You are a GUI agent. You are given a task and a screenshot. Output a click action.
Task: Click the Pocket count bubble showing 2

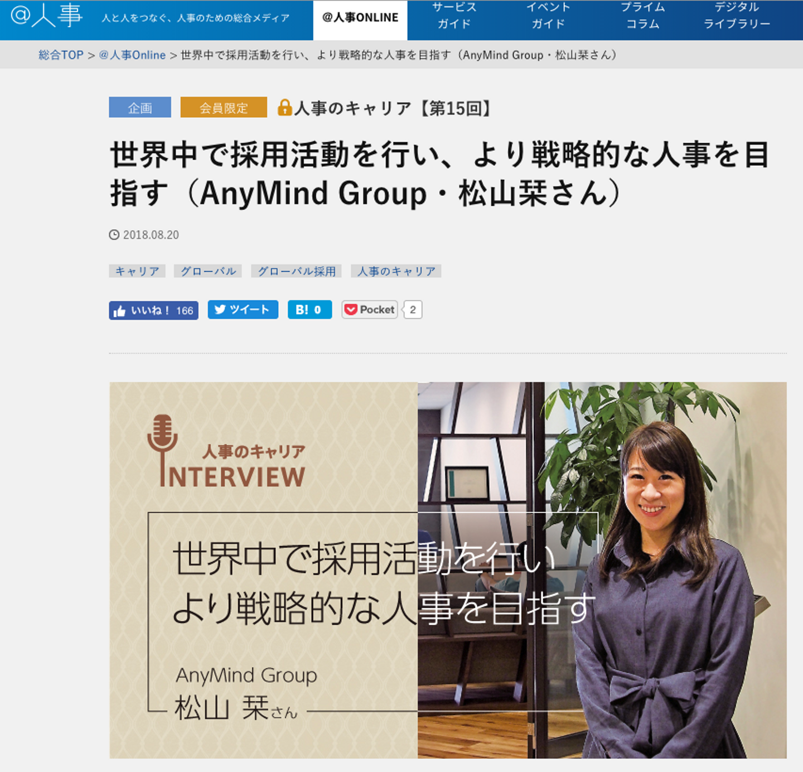tap(413, 310)
